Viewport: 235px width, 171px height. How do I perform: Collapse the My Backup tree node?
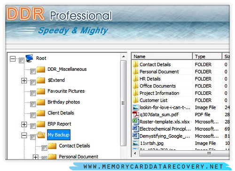click(x=24, y=135)
